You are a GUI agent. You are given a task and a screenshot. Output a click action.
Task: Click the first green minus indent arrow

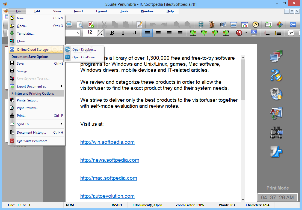coord(193,33)
